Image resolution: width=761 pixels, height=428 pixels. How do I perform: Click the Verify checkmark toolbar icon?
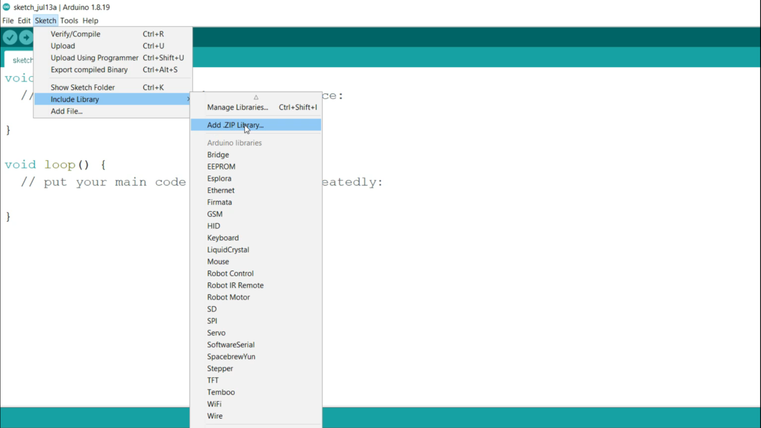pos(10,37)
